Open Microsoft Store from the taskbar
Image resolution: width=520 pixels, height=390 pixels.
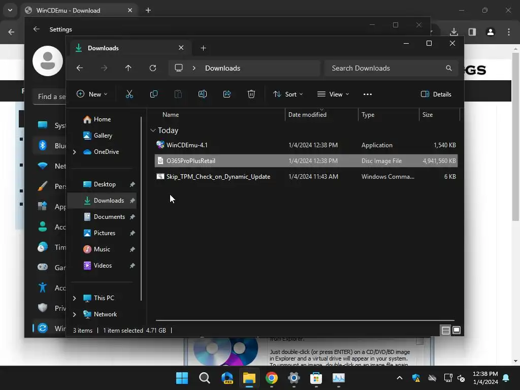pos(316,378)
